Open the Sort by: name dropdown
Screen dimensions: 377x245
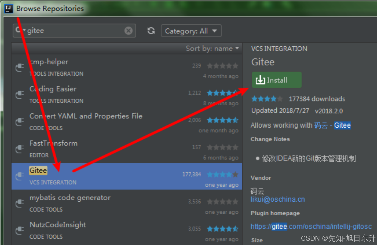point(212,48)
